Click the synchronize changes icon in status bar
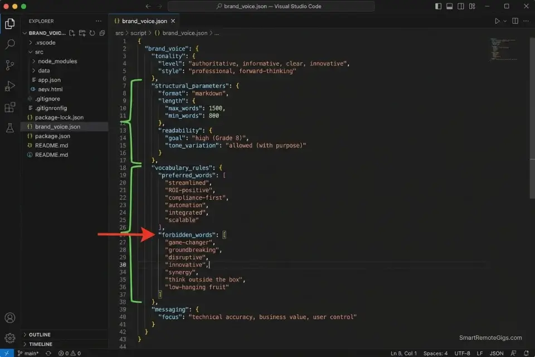This screenshot has width=535, height=357. (x=48, y=353)
